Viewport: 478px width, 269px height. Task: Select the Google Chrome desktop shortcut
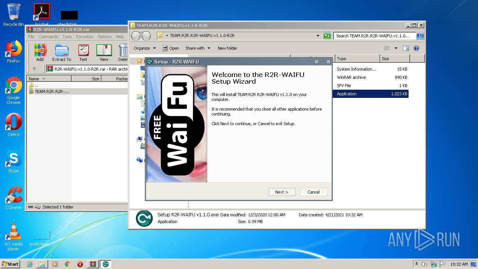click(x=13, y=90)
